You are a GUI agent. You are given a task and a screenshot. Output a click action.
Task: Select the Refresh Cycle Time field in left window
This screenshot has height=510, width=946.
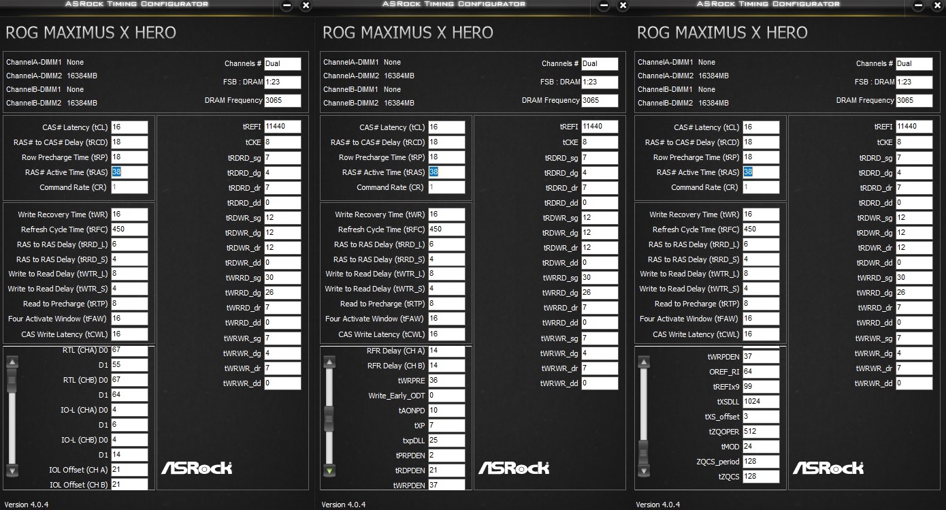pos(129,229)
